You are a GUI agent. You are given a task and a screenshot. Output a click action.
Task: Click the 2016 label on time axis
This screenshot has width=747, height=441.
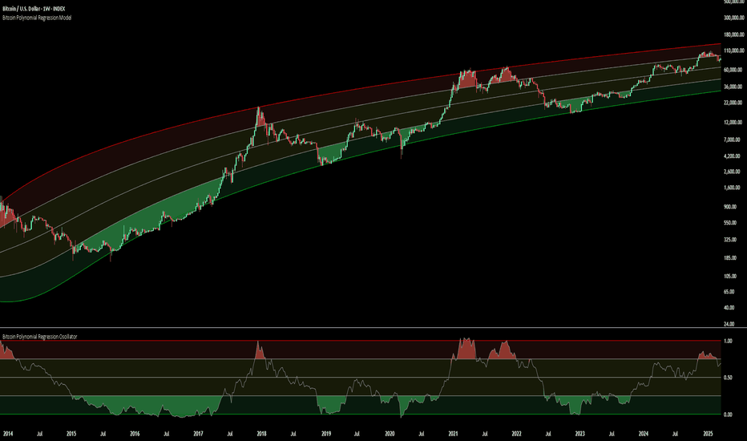click(x=135, y=434)
